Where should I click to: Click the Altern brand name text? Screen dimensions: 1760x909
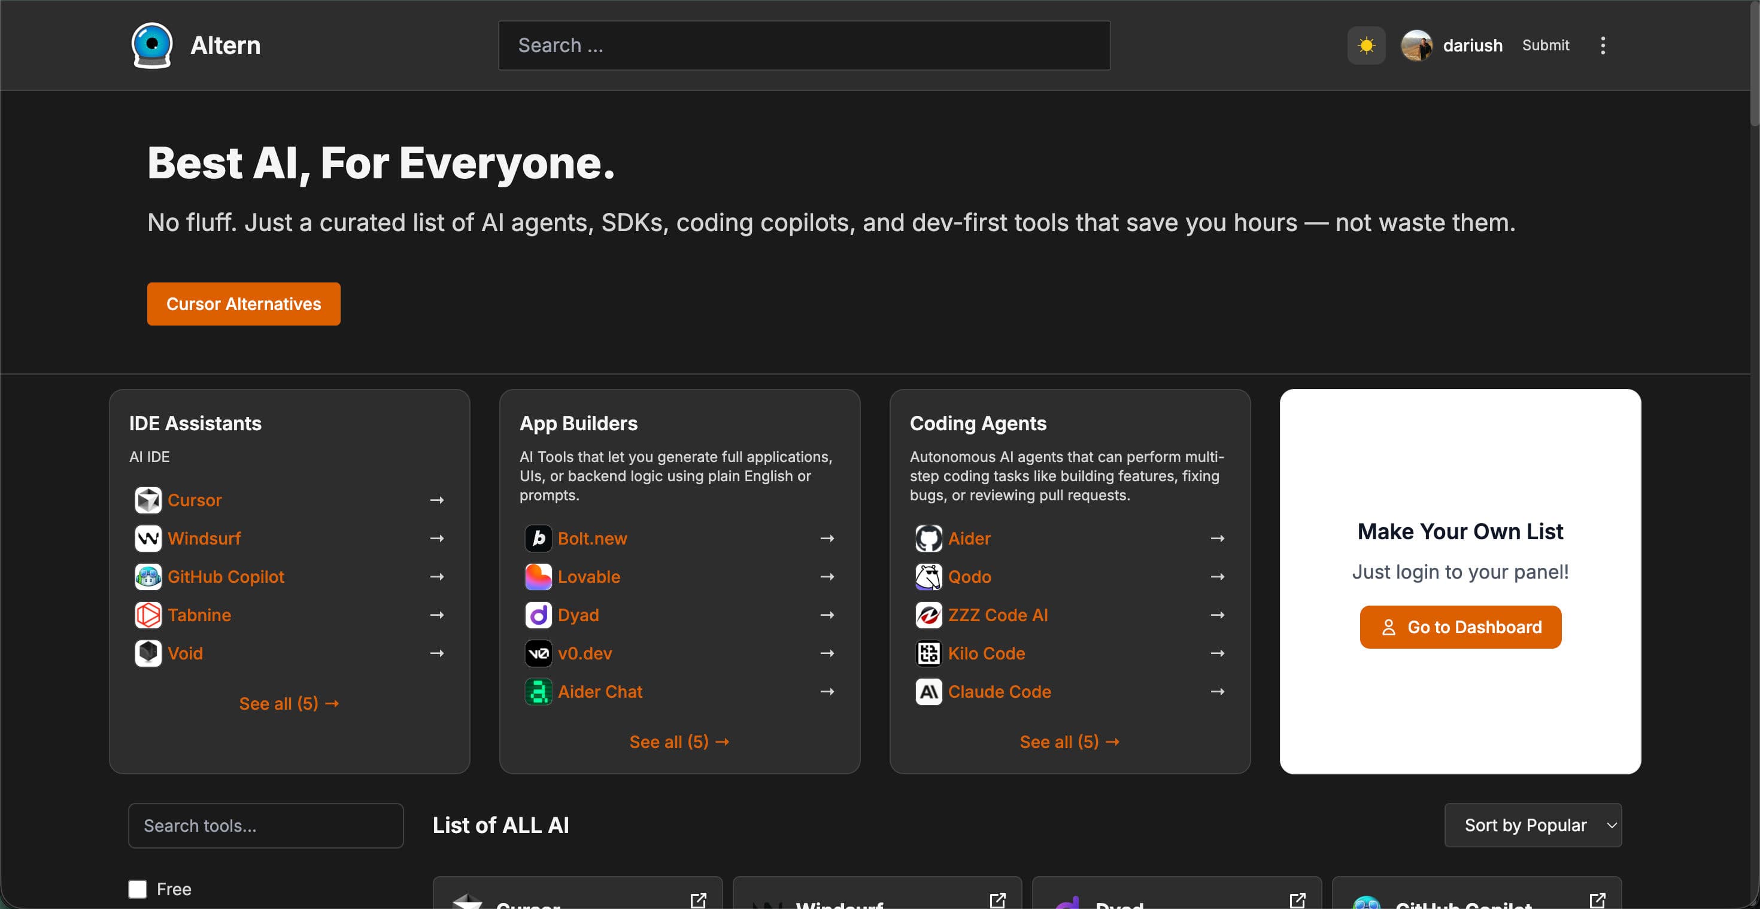point(226,45)
